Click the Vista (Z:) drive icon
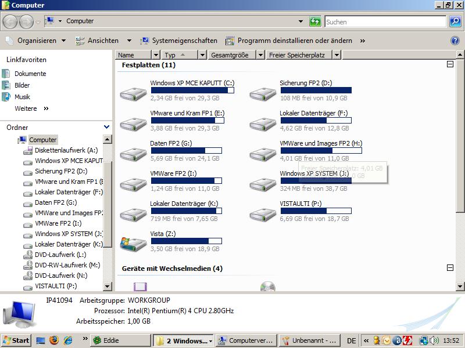This screenshot has width=465, height=348. pyautogui.click(x=133, y=244)
